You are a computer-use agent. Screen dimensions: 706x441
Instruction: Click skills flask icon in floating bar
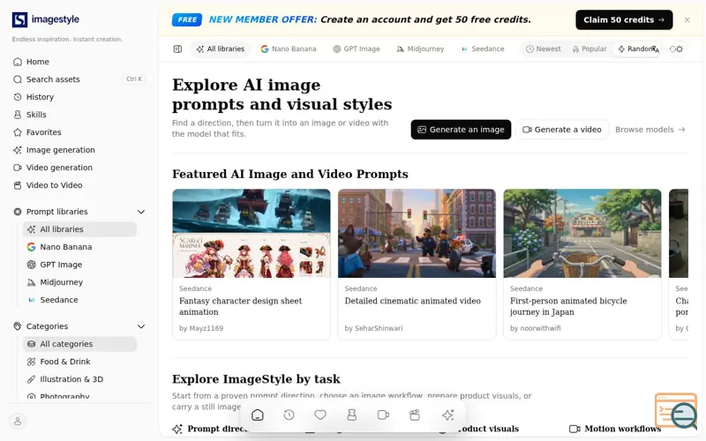click(351, 415)
